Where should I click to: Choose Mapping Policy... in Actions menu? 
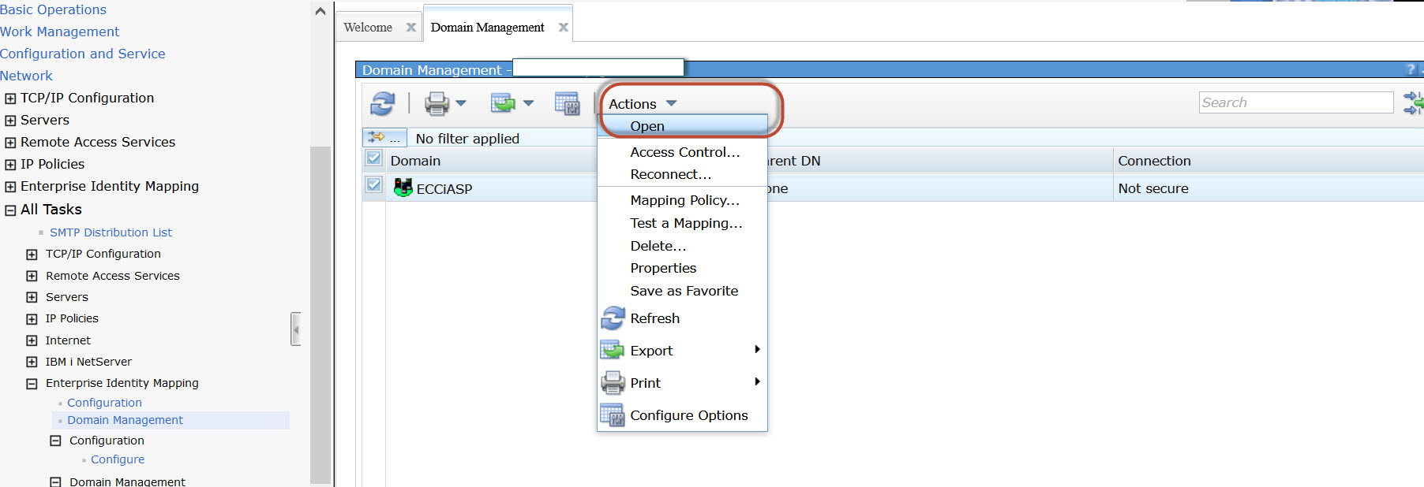tap(684, 200)
